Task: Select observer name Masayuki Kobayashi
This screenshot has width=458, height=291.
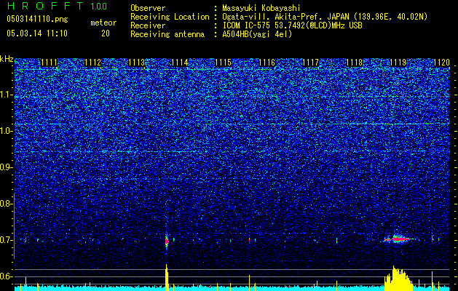Action: tap(261, 8)
